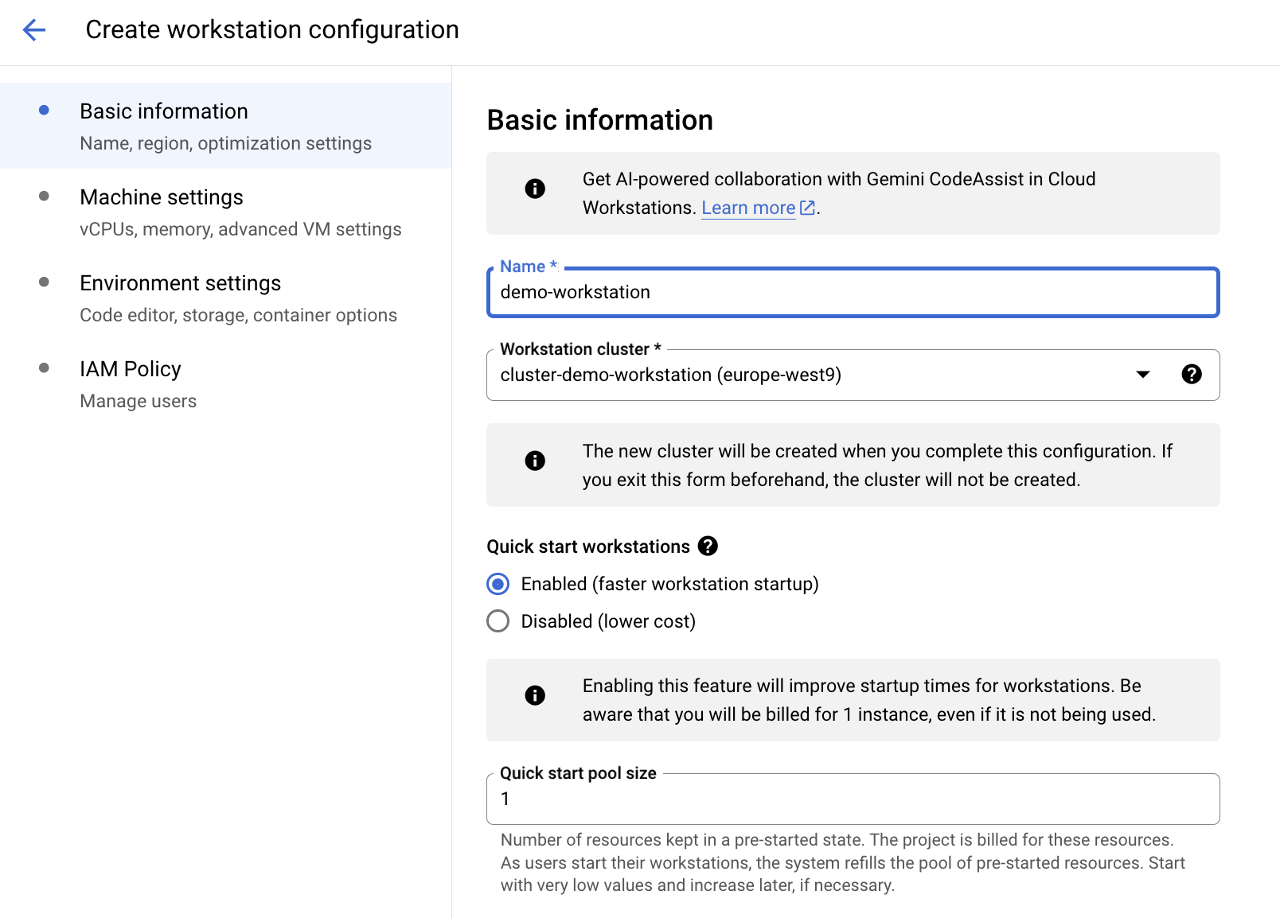Image resolution: width=1280 pixels, height=918 pixels.
Task: Click the back arrow icon
Action: [x=34, y=30]
